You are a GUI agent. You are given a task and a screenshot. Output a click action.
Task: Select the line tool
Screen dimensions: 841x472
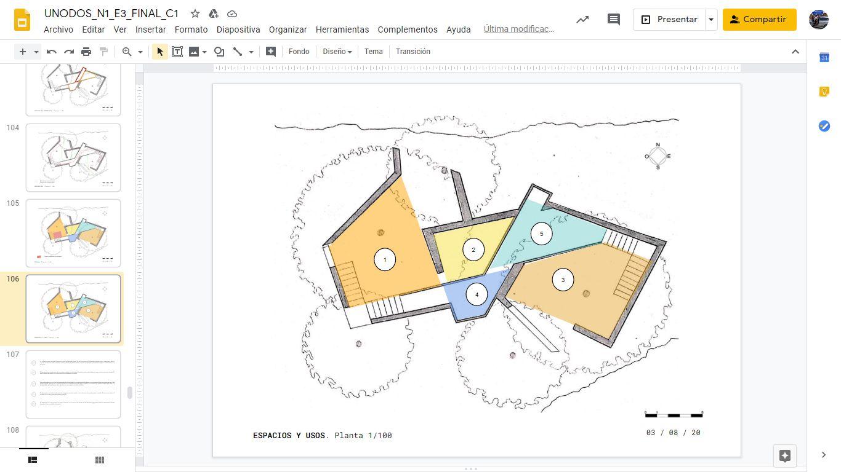(238, 52)
